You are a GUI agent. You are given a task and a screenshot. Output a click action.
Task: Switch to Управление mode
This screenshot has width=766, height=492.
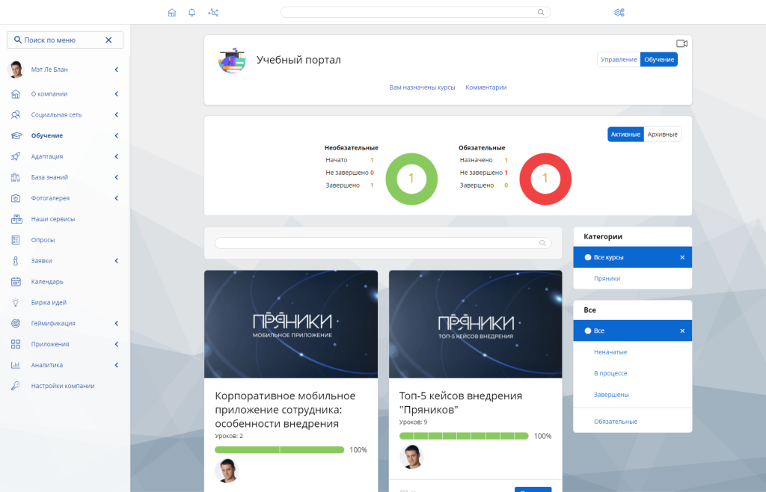coord(619,60)
